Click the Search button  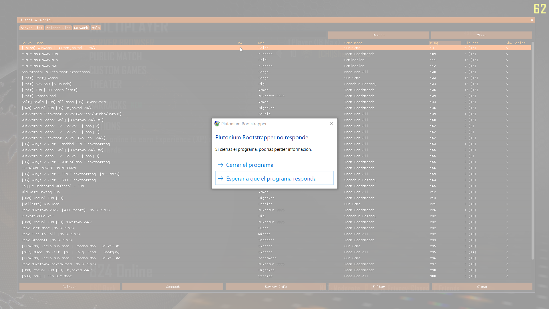(378, 35)
